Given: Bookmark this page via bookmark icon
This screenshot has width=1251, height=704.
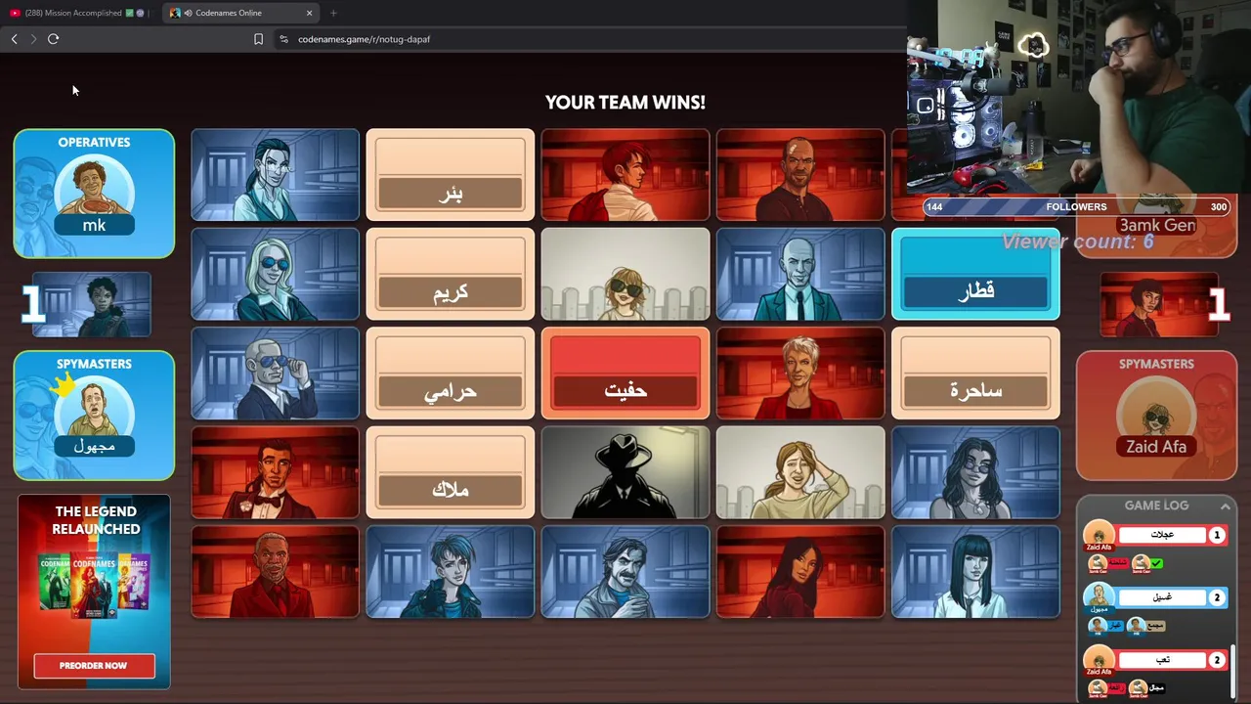Looking at the screenshot, I should pos(258,39).
